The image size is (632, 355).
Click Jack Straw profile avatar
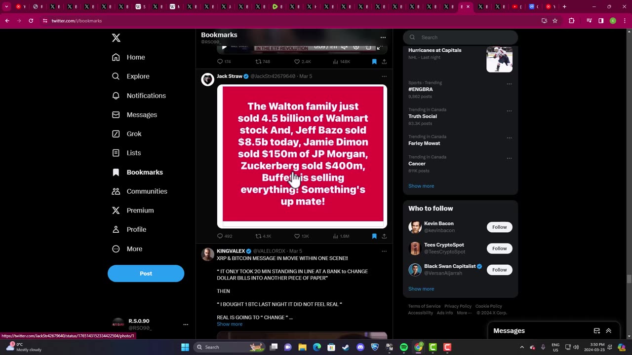click(208, 79)
